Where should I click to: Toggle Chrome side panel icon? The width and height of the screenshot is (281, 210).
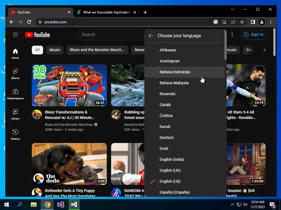[x=253, y=22]
